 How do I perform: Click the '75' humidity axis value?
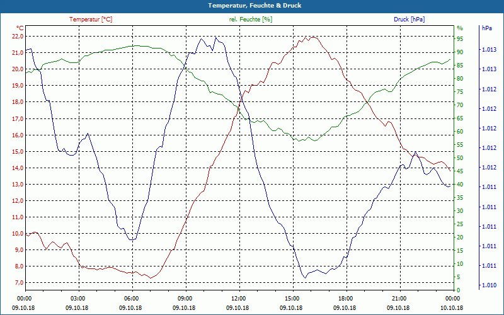[x=460, y=92]
